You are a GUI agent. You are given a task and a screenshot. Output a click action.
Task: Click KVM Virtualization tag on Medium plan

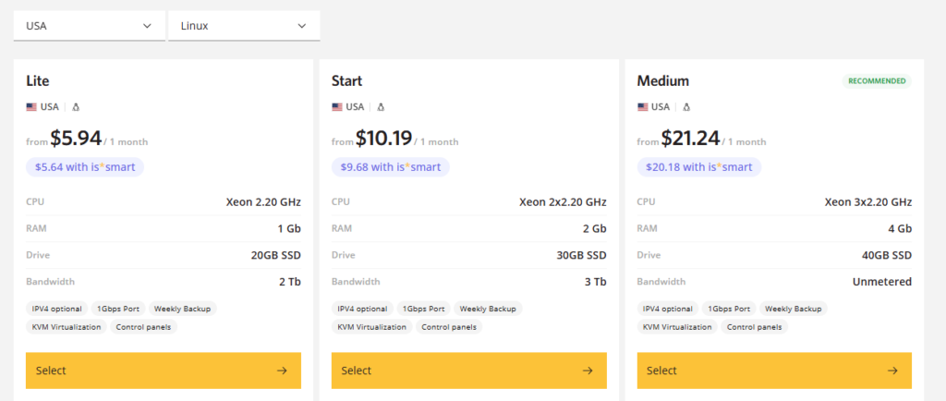677,327
